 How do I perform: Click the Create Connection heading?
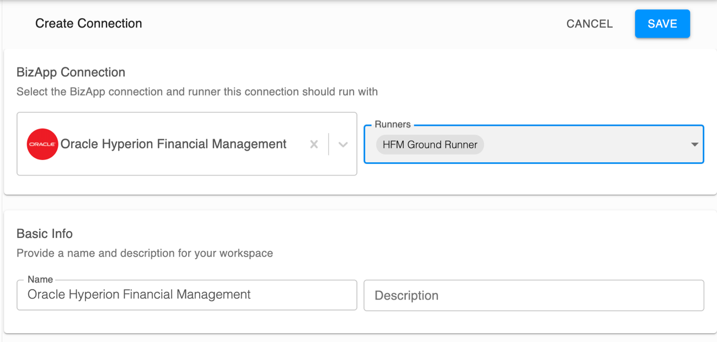(x=88, y=23)
